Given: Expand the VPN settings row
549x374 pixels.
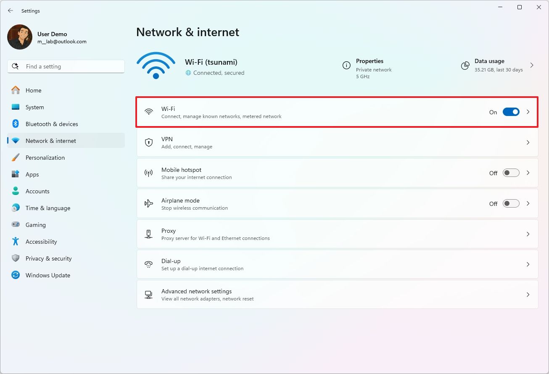Looking at the screenshot, I should pos(528,142).
